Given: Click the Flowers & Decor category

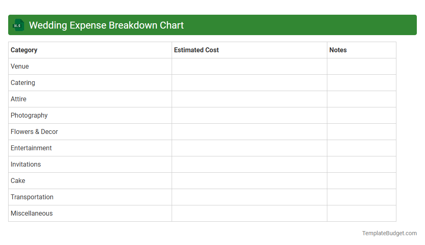Looking at the screenshot, I should (x=34, y=131).
